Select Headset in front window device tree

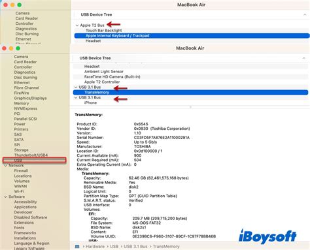pyautogui.click(x=92, y=67)
